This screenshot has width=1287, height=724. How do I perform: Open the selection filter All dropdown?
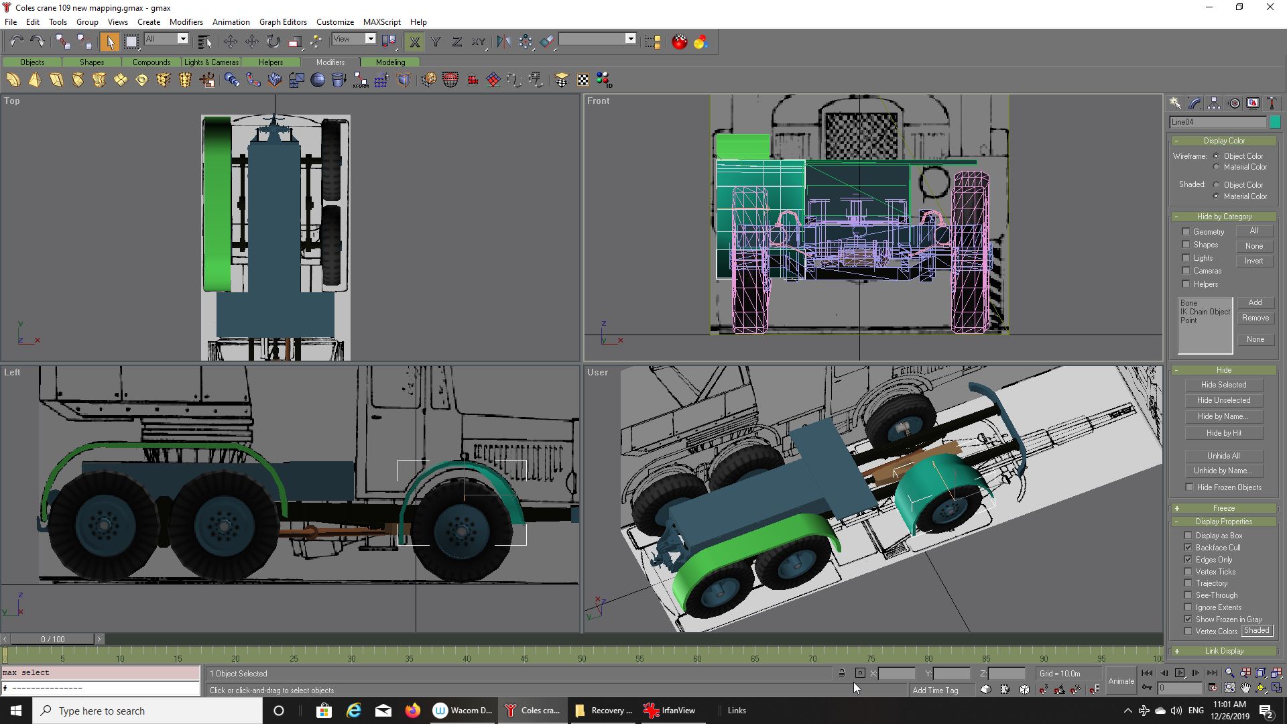click(x=182, y=39)
